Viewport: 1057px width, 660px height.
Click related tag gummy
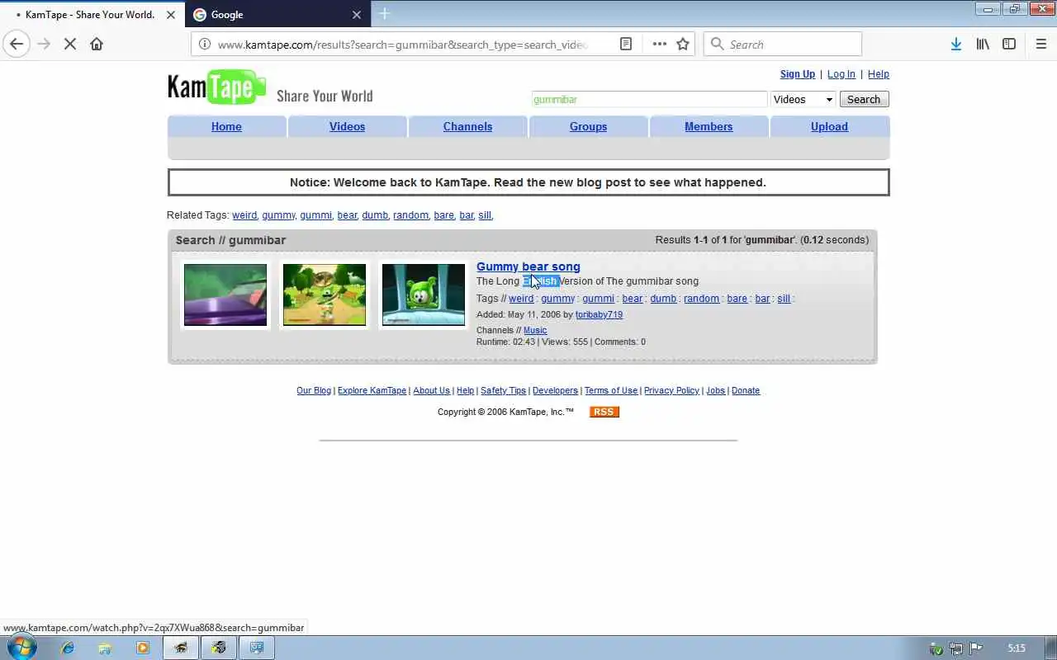click(278, 215)
